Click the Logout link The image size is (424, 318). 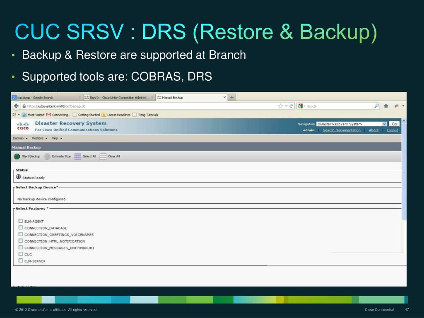tap(393, 130)
